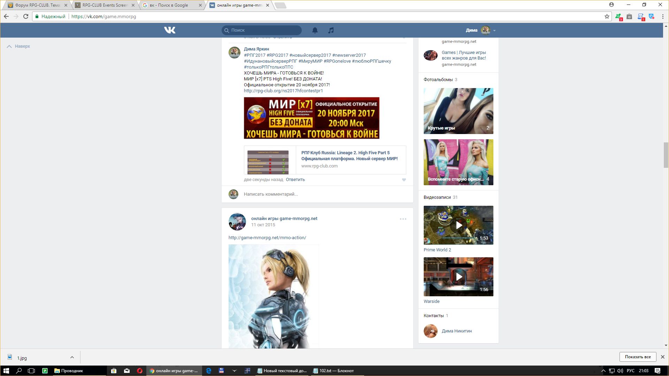Open the Opera icon in the taskbar
The image size is (669, 376).
[140, 371]
